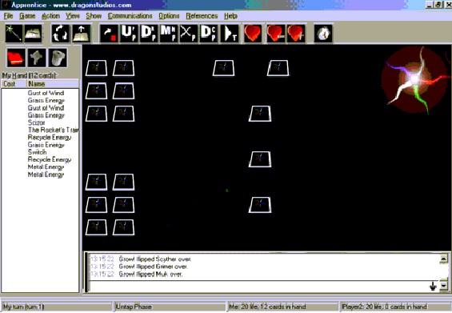Click the log line about Scyther flipped
Image resolution: width=452 pixels, height=313 pixels.
tap(155, 259)
